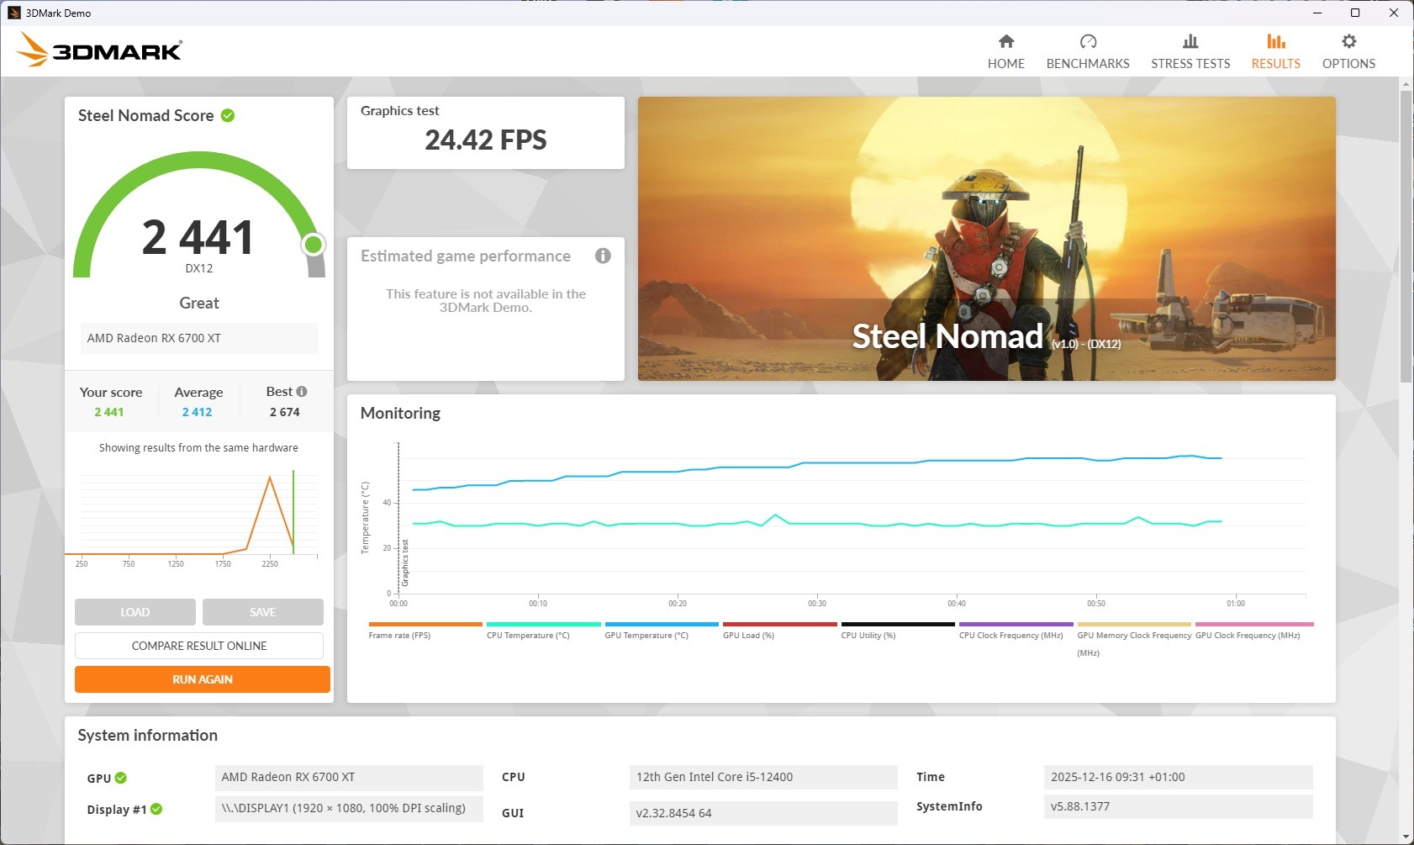Click the Your score value 2 441
Screen dimensions: 1414x845
(x=109, y=412)
